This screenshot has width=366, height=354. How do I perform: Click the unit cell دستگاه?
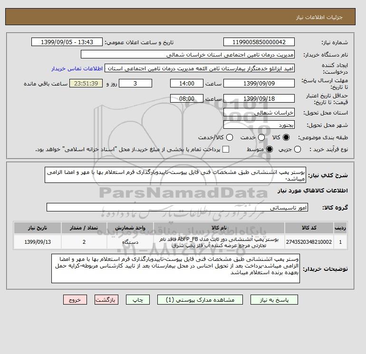[x=130, y=242]
